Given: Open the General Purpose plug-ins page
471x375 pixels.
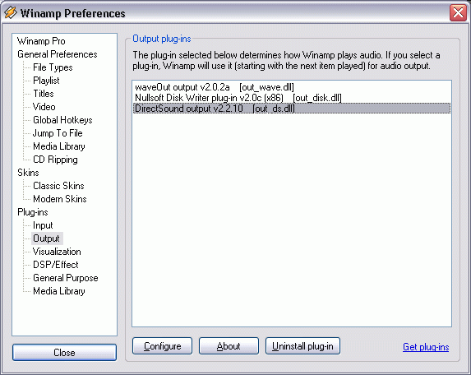Looking at the screenshot, I should [66, 278].
